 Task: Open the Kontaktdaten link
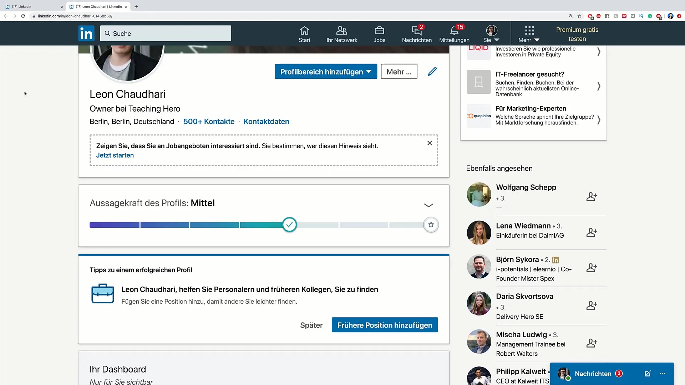coord(266,122)
